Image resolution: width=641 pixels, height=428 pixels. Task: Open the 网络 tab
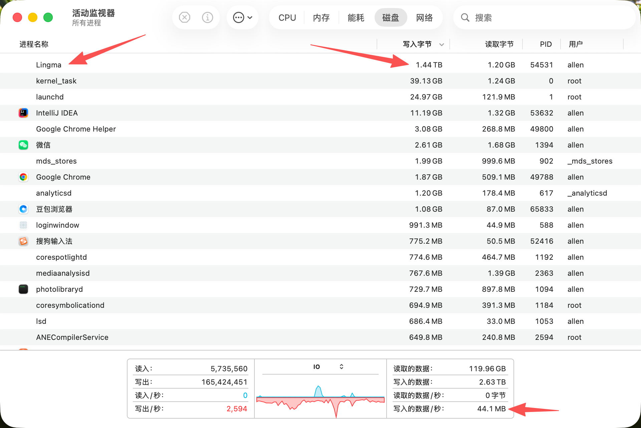(424, 18)
